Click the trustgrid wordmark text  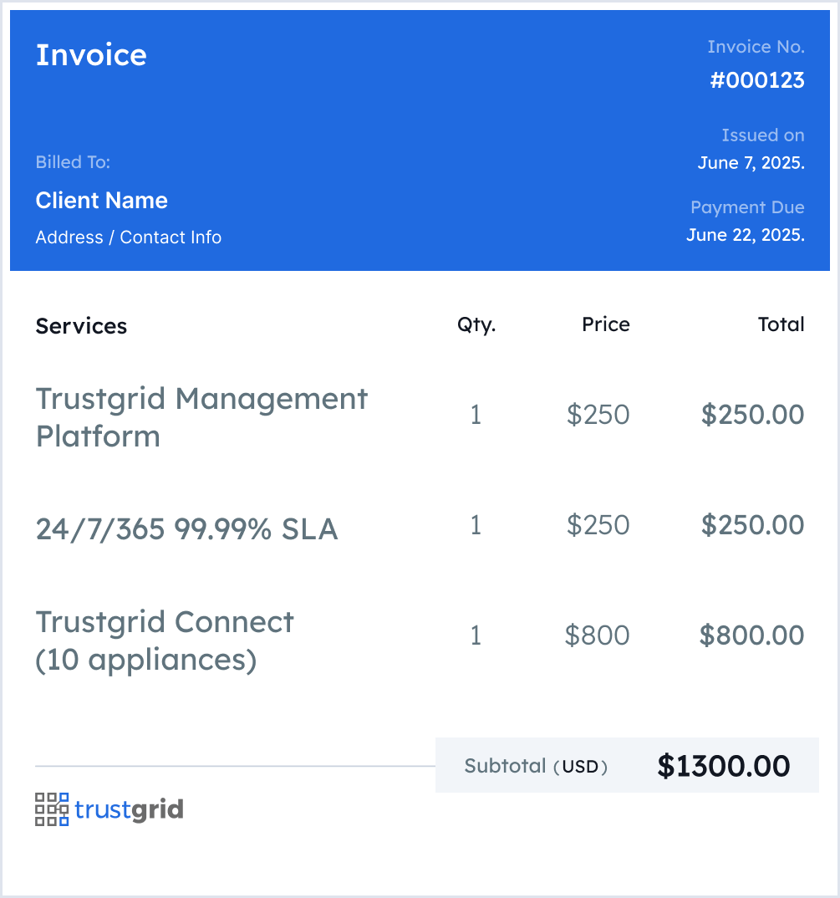coord(130,810)
